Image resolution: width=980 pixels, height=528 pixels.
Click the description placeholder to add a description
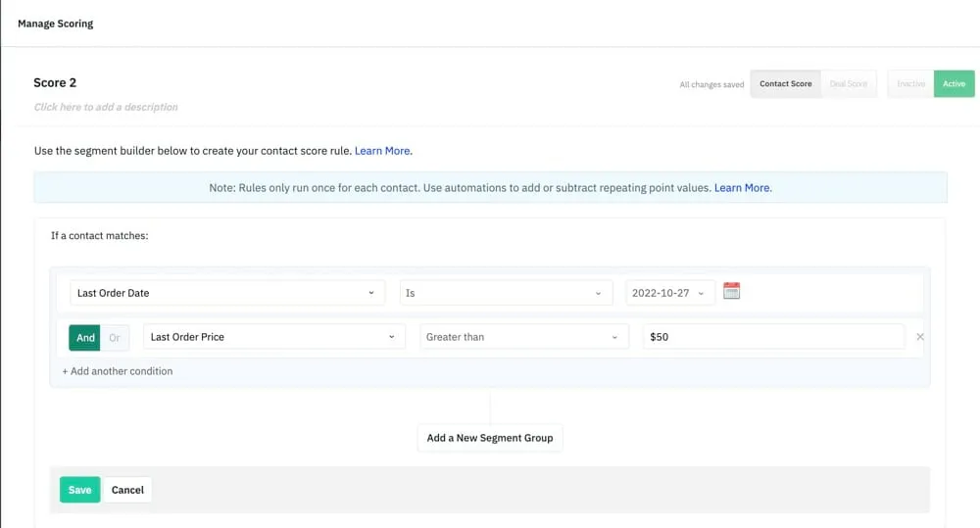[106, 107]
